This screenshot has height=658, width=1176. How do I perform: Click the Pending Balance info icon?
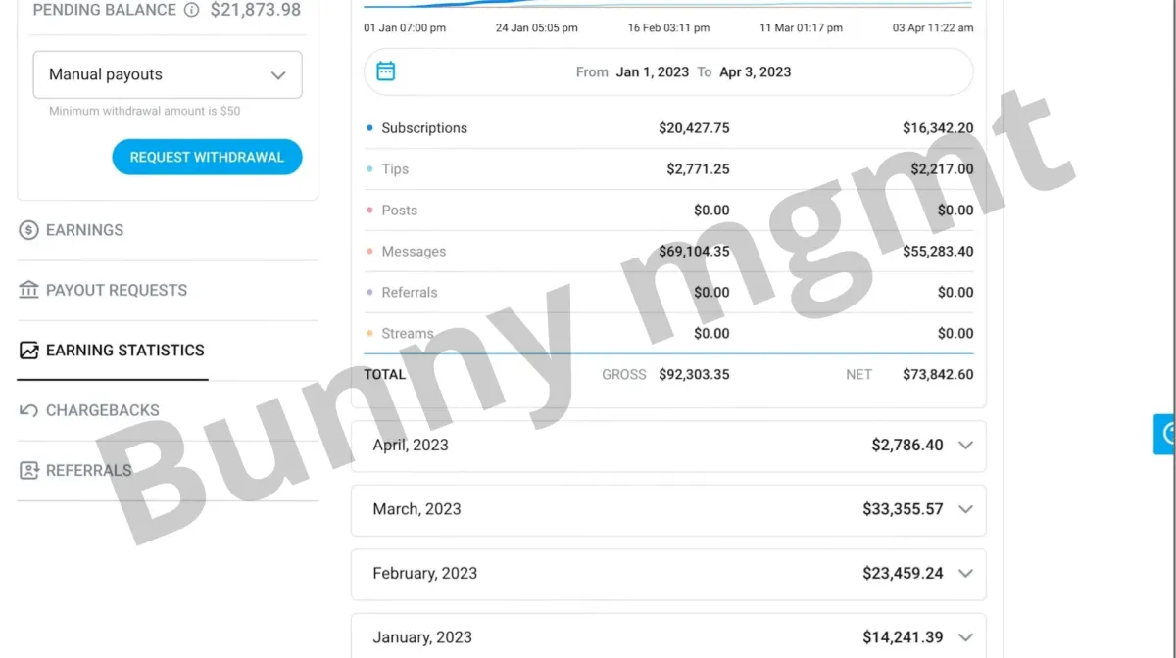tap(191, 10)
